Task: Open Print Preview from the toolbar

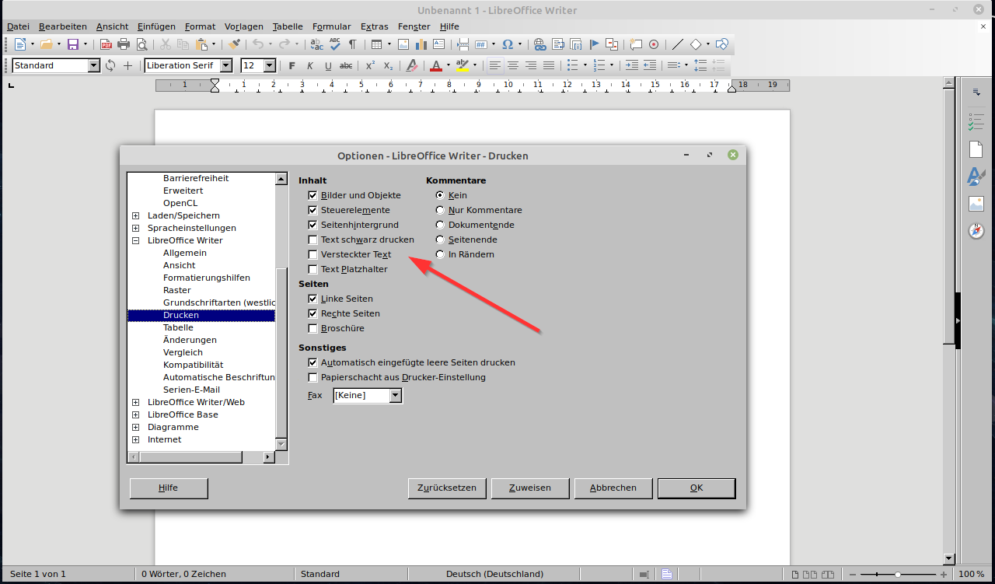Action: click(141, 44)
